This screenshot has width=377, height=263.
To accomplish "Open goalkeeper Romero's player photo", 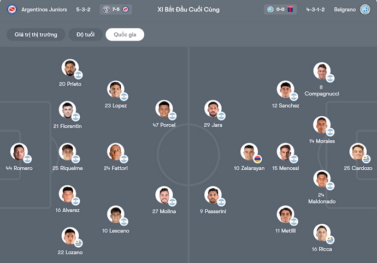I will click(x=19, y=152).
